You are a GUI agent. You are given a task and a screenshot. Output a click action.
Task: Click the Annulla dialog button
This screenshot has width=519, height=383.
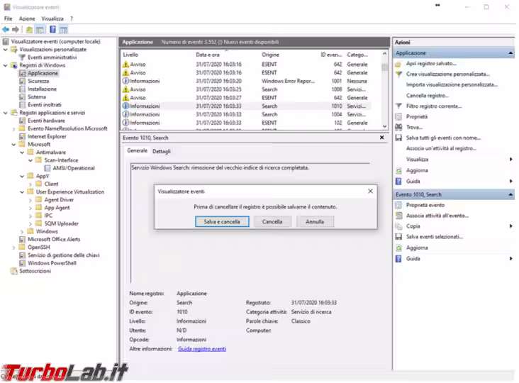pyautogui.click(x=315, y=221)
